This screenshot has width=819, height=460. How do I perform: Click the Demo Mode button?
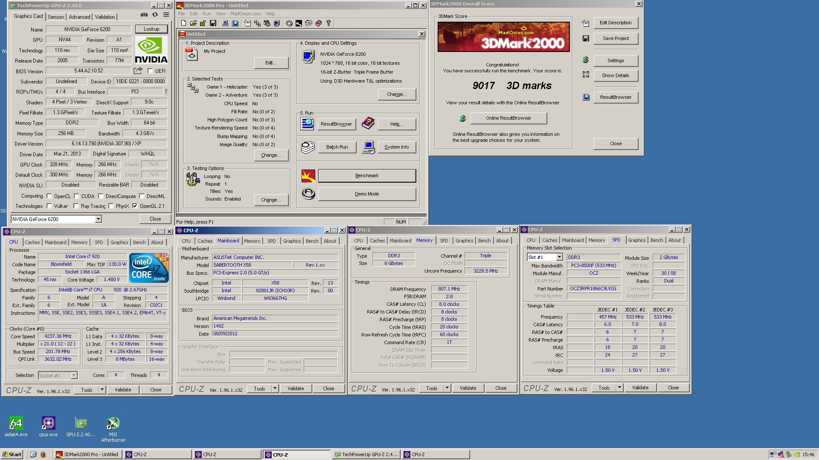(367, 194)
